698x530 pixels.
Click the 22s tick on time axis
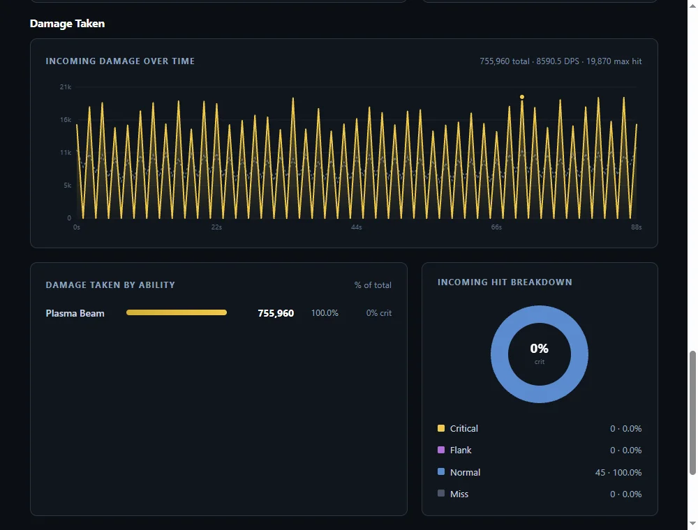point(216,227)
